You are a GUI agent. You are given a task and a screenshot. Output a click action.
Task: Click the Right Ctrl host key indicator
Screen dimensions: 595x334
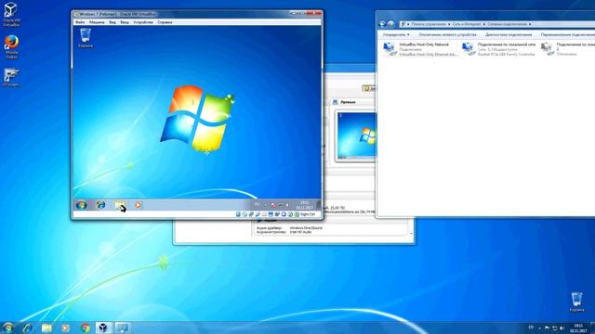coord(308,214)
